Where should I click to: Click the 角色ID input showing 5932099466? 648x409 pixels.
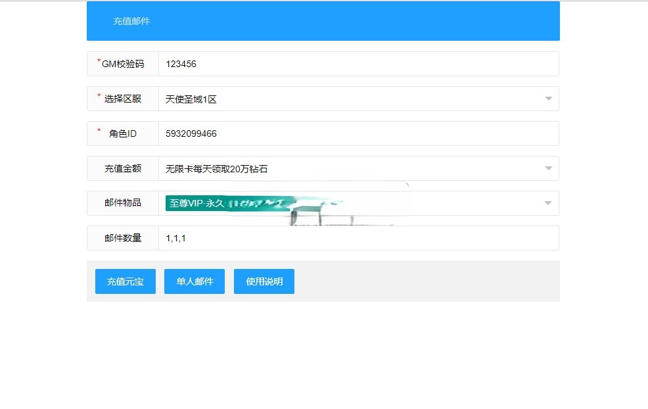coord(329,133)
